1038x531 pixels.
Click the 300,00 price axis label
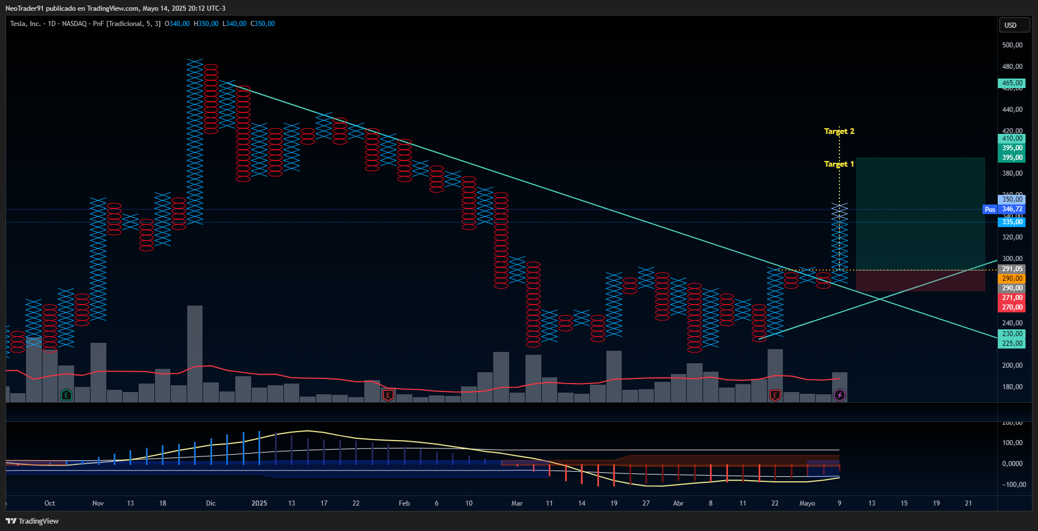click(x=1012, y=259)
